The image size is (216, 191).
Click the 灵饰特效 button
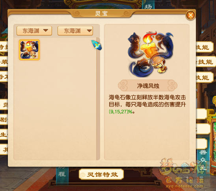(x=101, y=174)
